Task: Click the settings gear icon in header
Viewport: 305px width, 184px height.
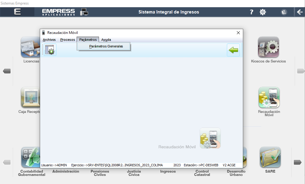Action: [263, 12]
